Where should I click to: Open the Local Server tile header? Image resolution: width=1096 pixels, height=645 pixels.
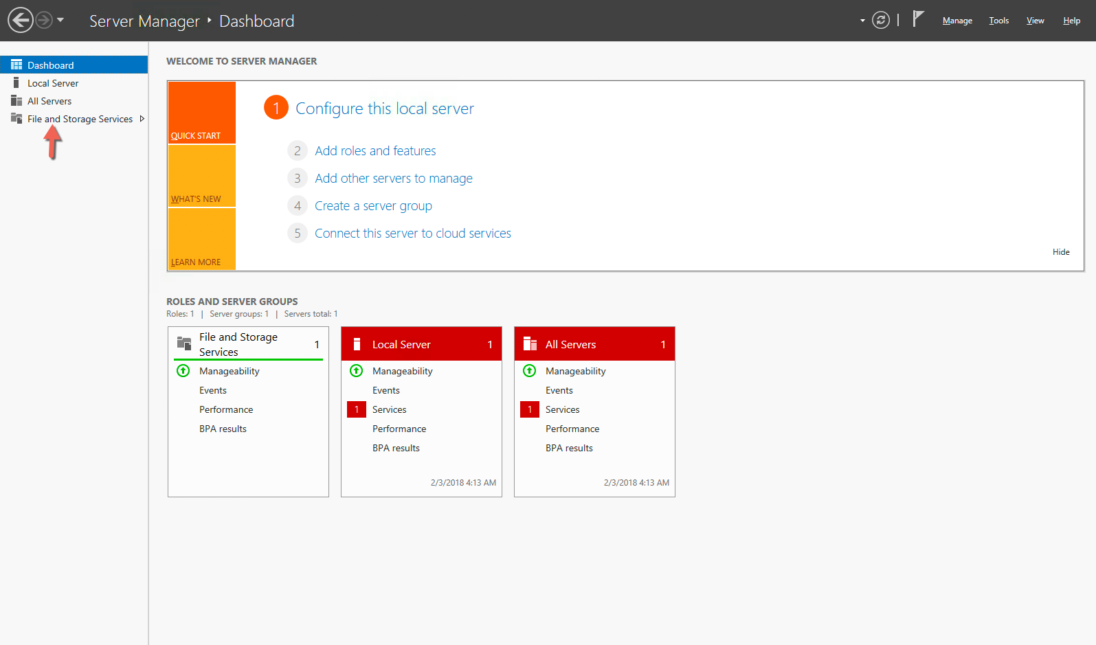point(421,343)
